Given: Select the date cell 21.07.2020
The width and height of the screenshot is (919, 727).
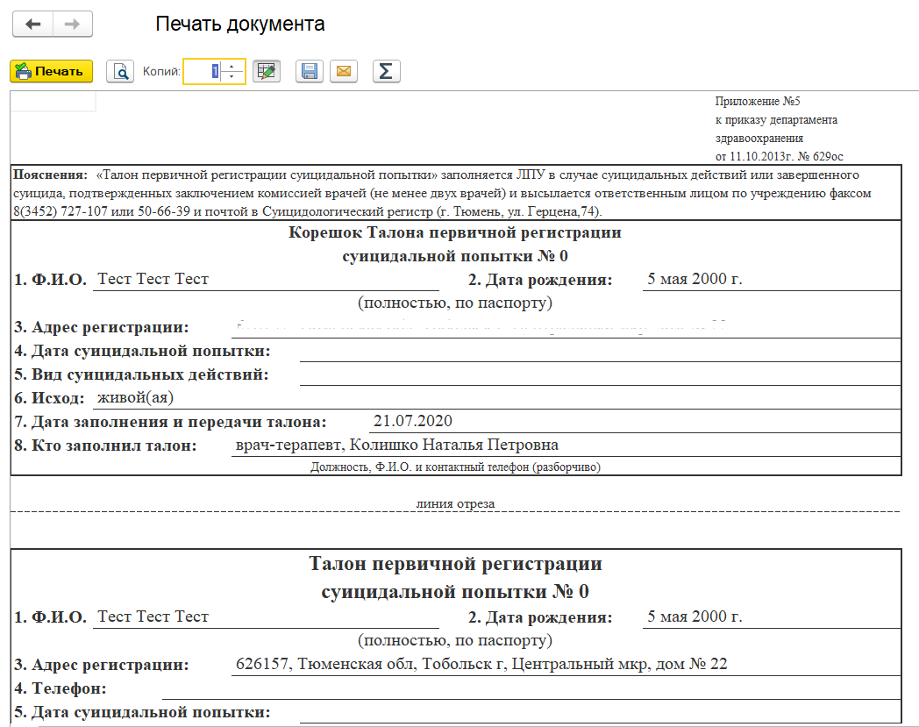Looking at the screenshot, I should (x=413, y=421).
